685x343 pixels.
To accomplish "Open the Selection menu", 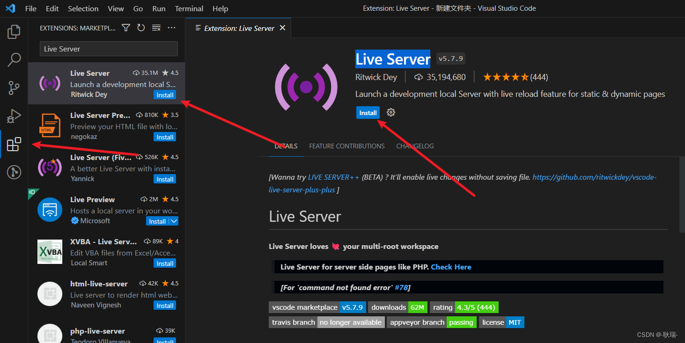I will pos(83,8).
